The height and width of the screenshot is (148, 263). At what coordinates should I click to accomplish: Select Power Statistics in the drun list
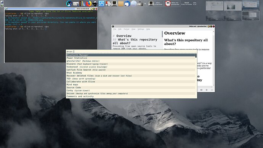(131, 58)
